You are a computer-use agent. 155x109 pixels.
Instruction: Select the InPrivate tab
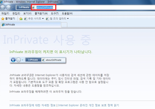tap(31, 25)
